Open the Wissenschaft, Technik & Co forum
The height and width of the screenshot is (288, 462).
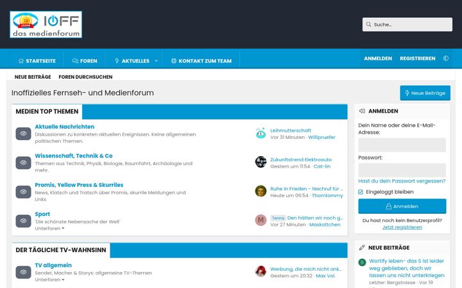pos(74,156)
